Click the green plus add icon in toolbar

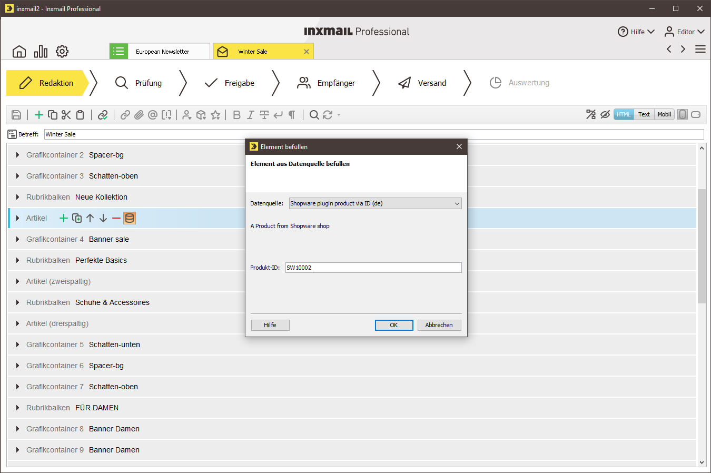click(x=39, y=115)
